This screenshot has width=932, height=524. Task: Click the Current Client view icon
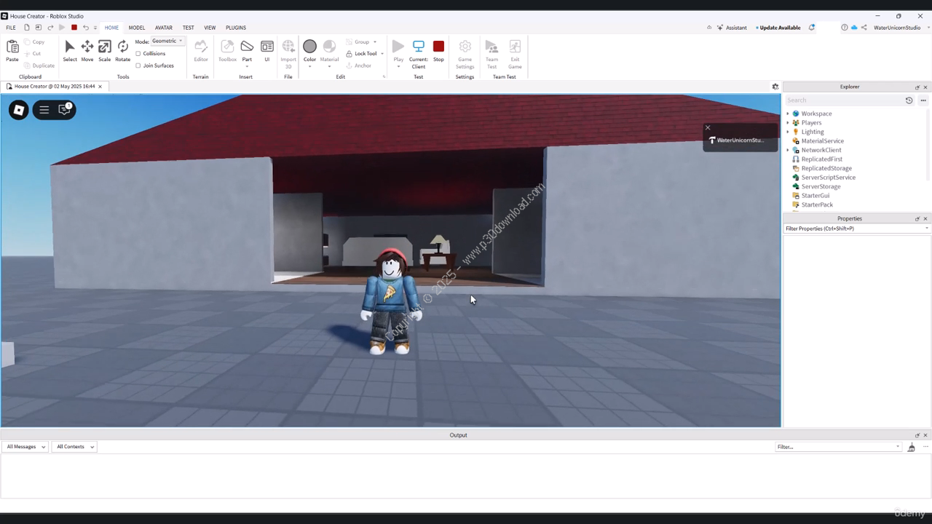pyautogui.click(x=419, y=47)
